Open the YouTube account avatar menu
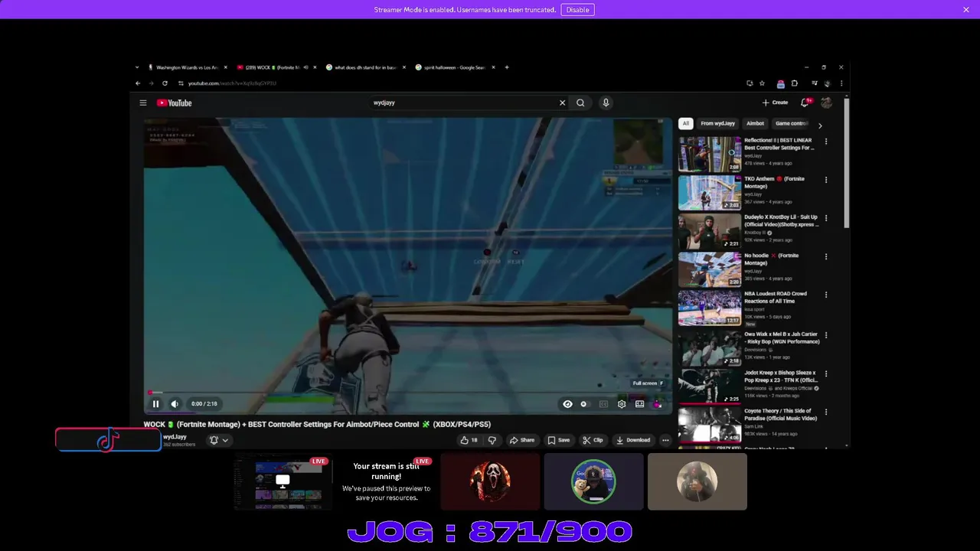980x551 pixels. [826, 103]
